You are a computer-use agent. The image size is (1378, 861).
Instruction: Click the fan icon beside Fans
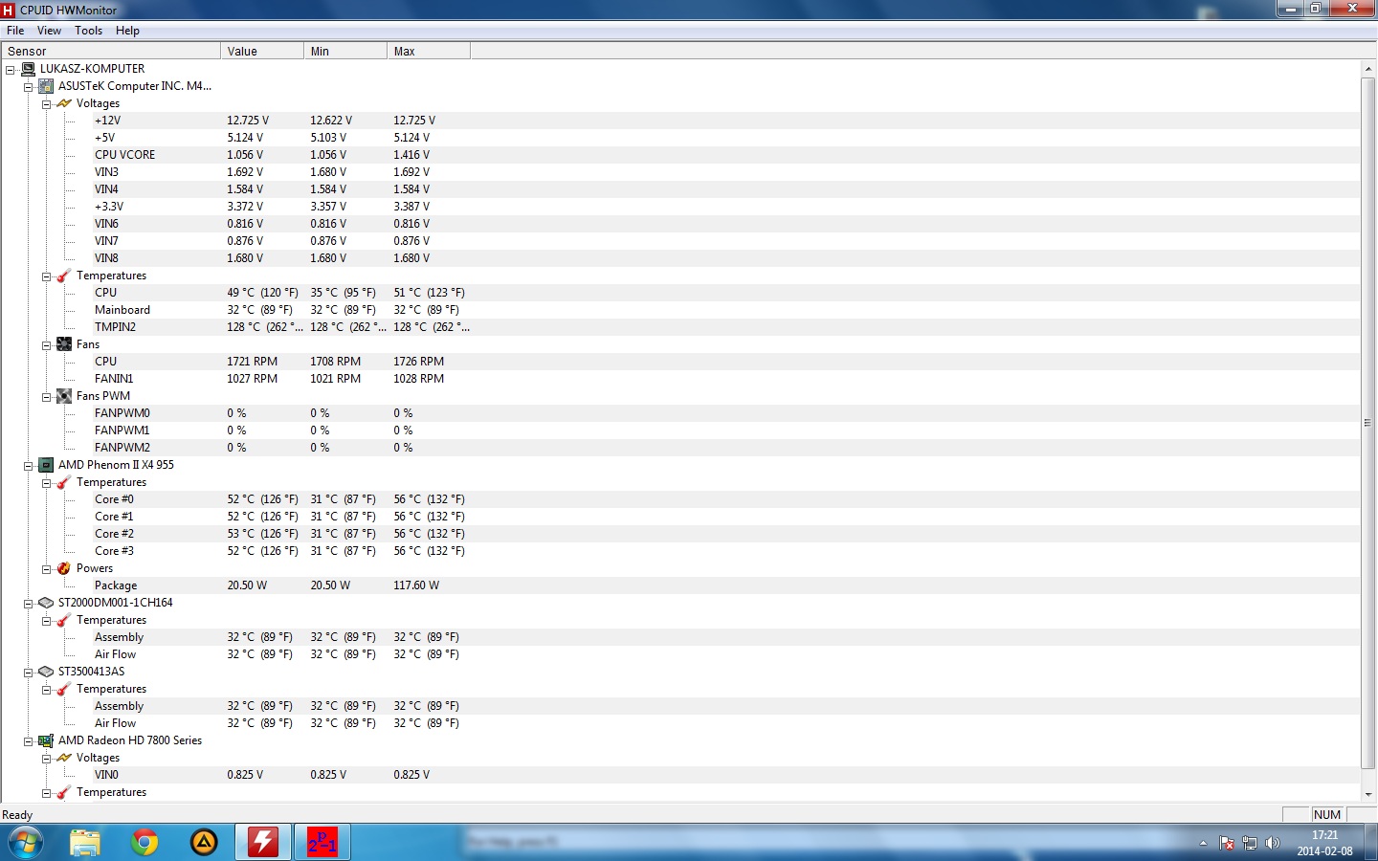point(64,344)
